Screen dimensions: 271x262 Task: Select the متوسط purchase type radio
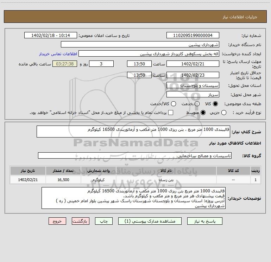(203, 113)
